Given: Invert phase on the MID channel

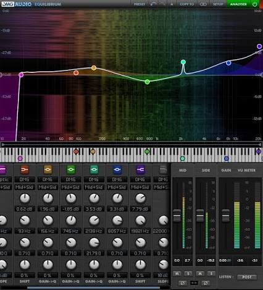Looking at the screenshot, I should coord(182,283).
